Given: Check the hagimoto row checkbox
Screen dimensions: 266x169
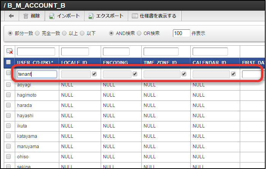Looking at the screenshot, I should [8, 95].
